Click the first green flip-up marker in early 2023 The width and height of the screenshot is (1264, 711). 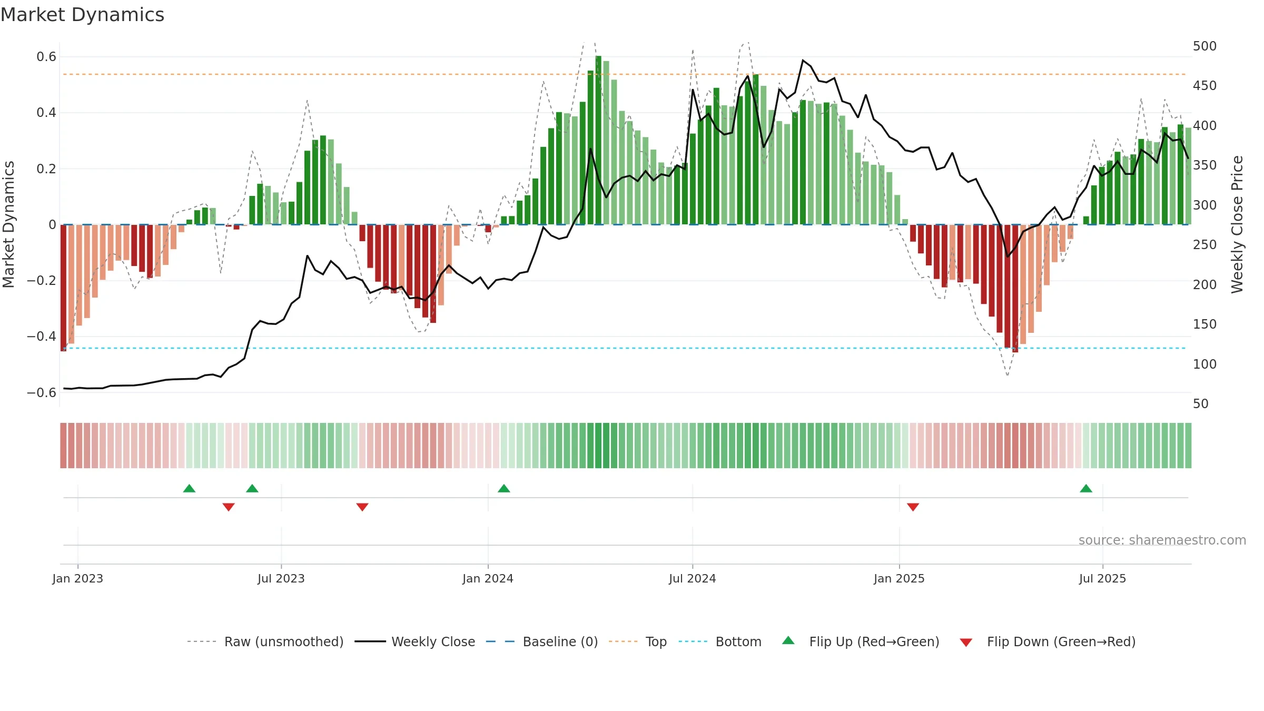(189, 488)
